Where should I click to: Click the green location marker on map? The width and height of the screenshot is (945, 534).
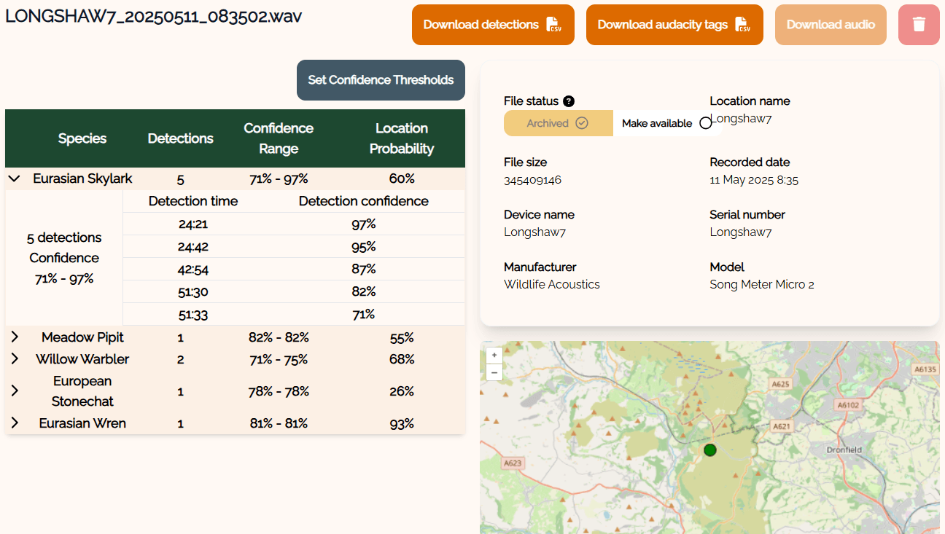point(710,450)
